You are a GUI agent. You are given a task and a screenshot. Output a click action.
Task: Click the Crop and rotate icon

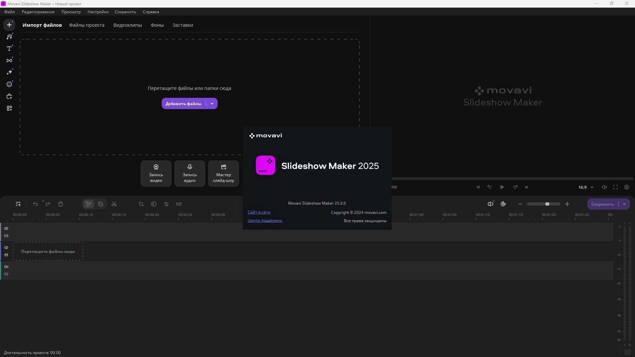(x=141, y=204)
